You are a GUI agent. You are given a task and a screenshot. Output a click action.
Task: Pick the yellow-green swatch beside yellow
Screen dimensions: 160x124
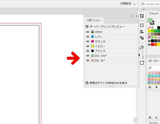click(152, 31)
